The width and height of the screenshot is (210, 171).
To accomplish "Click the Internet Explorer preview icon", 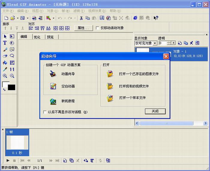I will click(x=135, y=18).
